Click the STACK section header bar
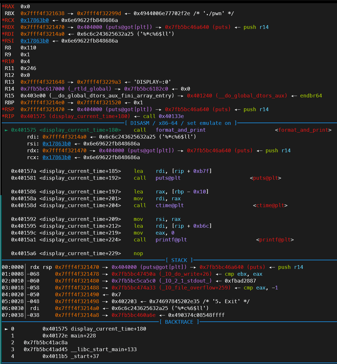Viewport: 337px width, 364px height. point(179,260)
